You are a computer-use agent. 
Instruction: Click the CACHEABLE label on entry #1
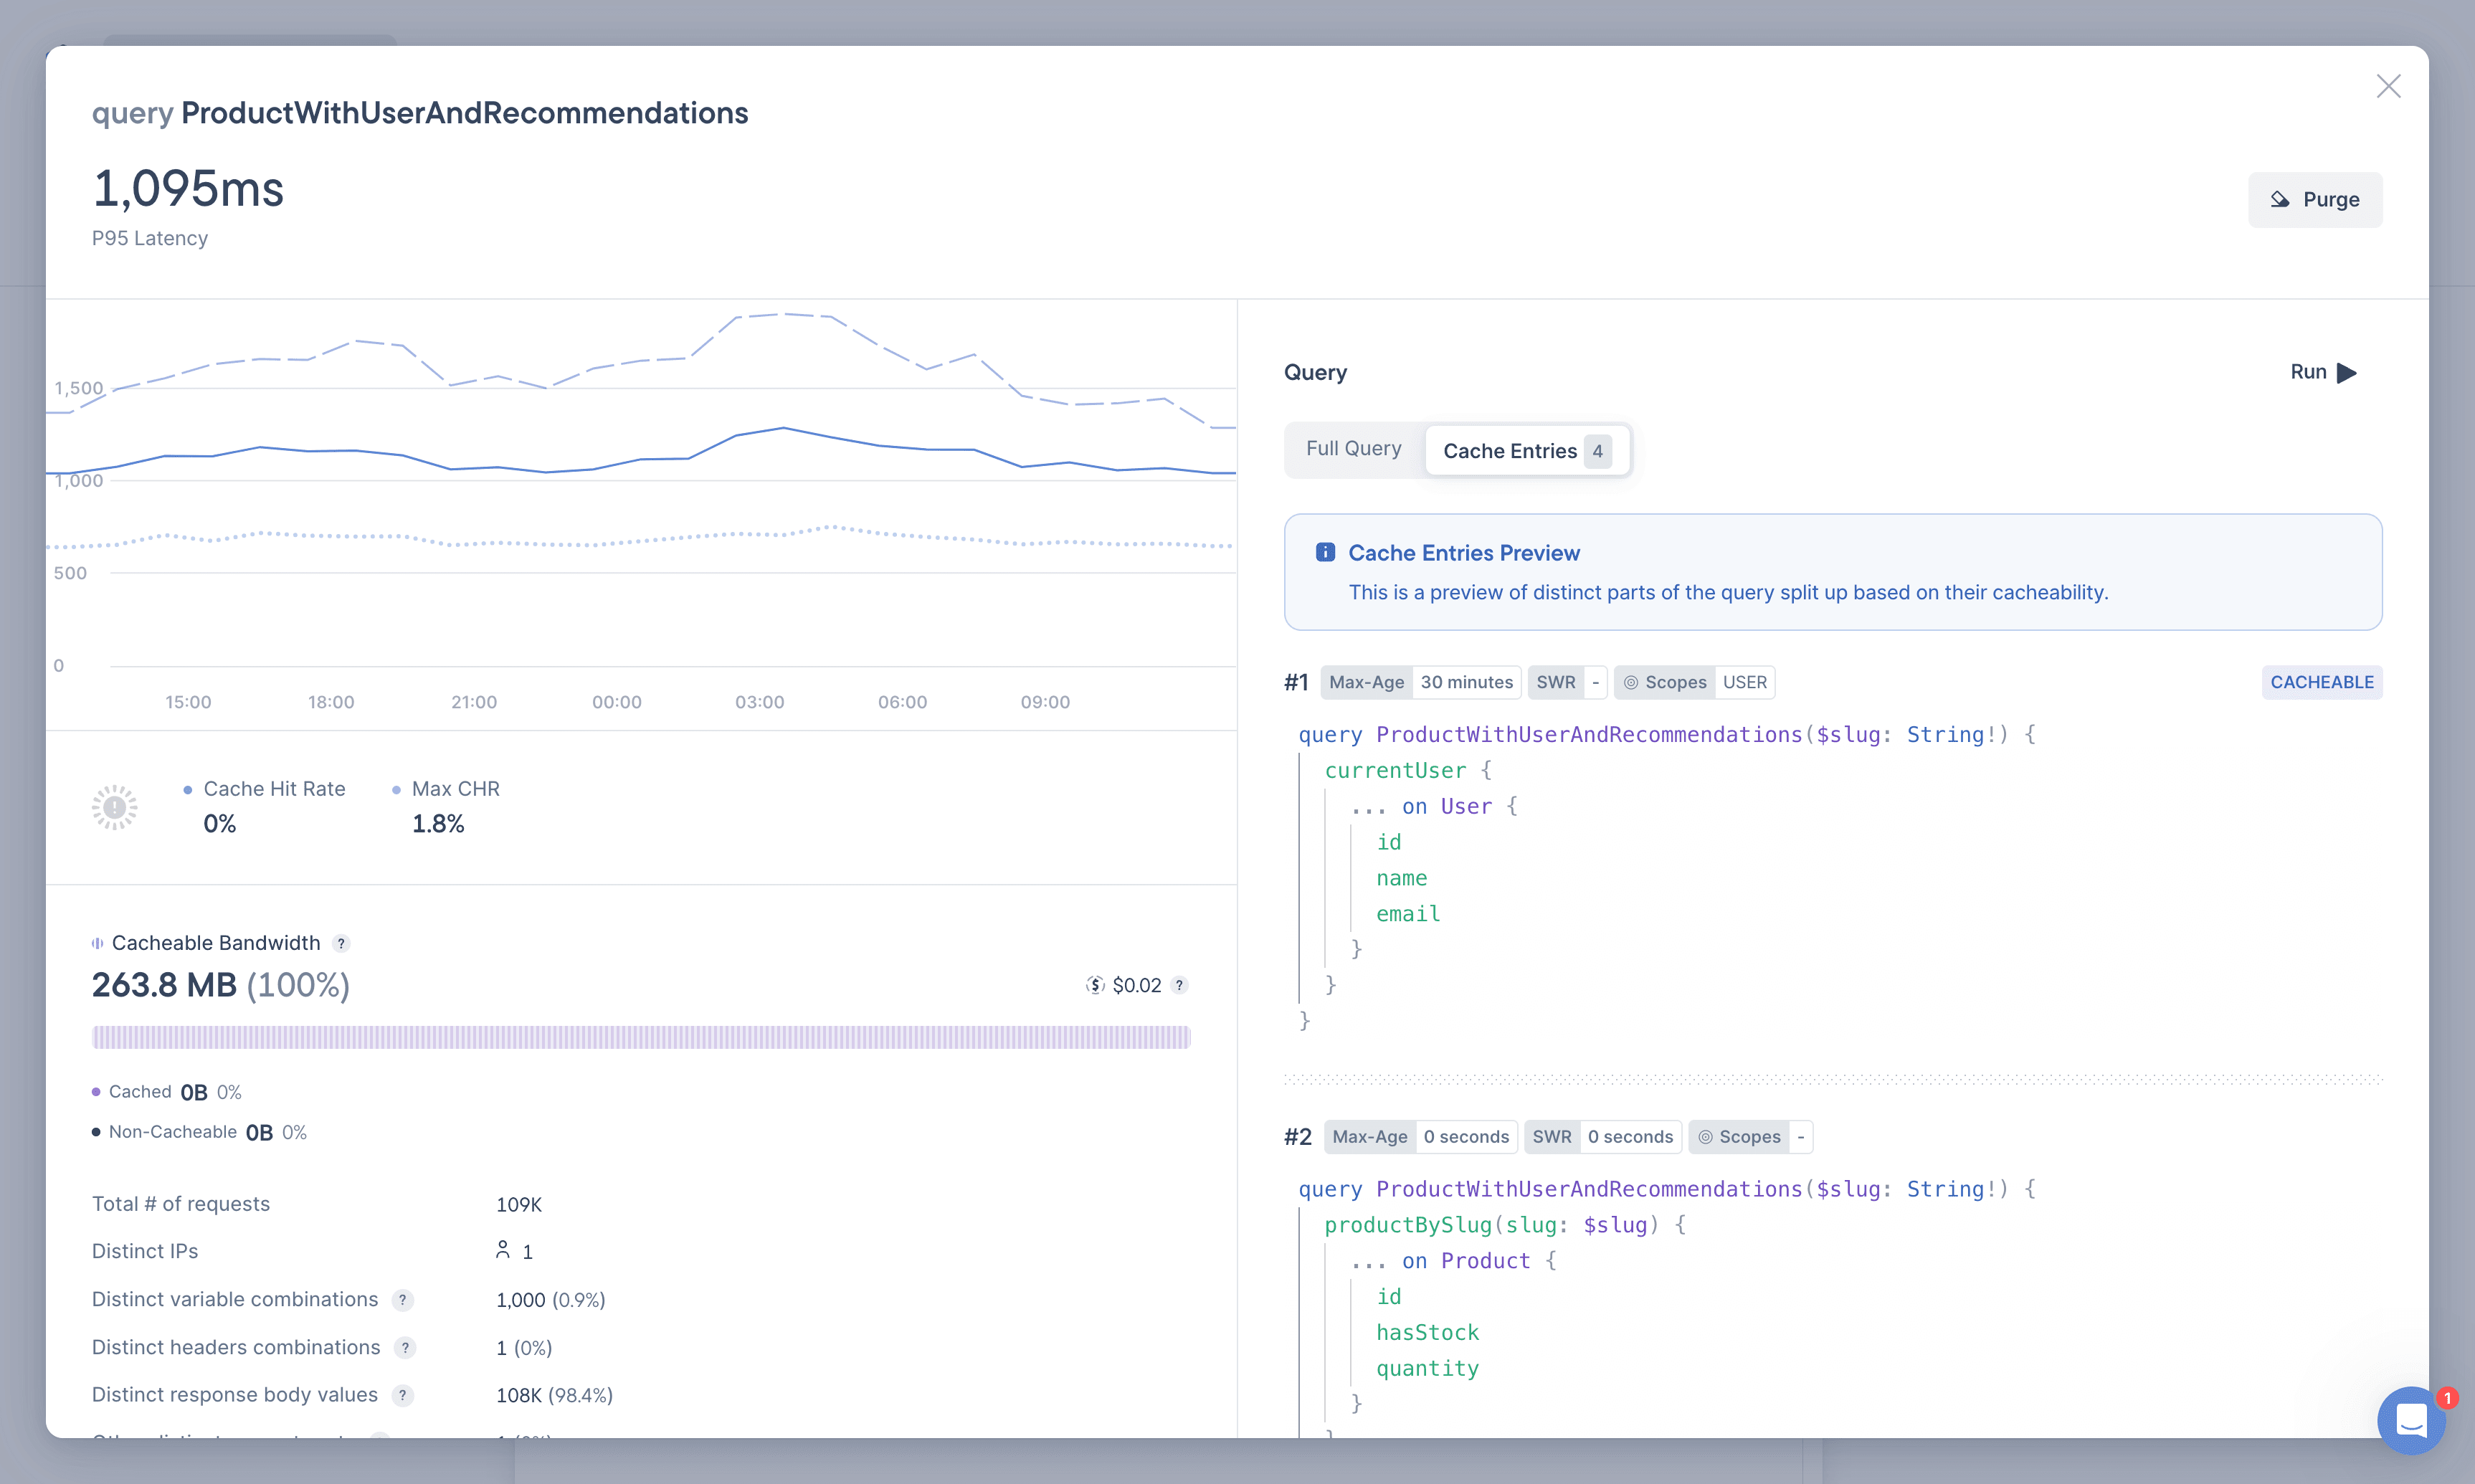coord(2322,682)
